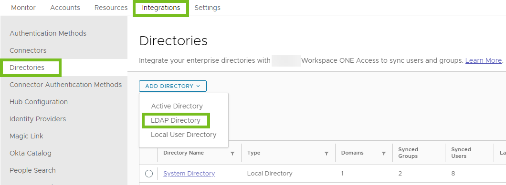Image resolution: width=506 pixels, height=185 pixels.
Task: Click Domains value 1 in System Directory row
Action: click(x=343, y=174)
